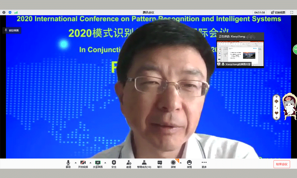Check the green network signal bars icon
Viewport: 297px width, 178px height.
point(16,12)
